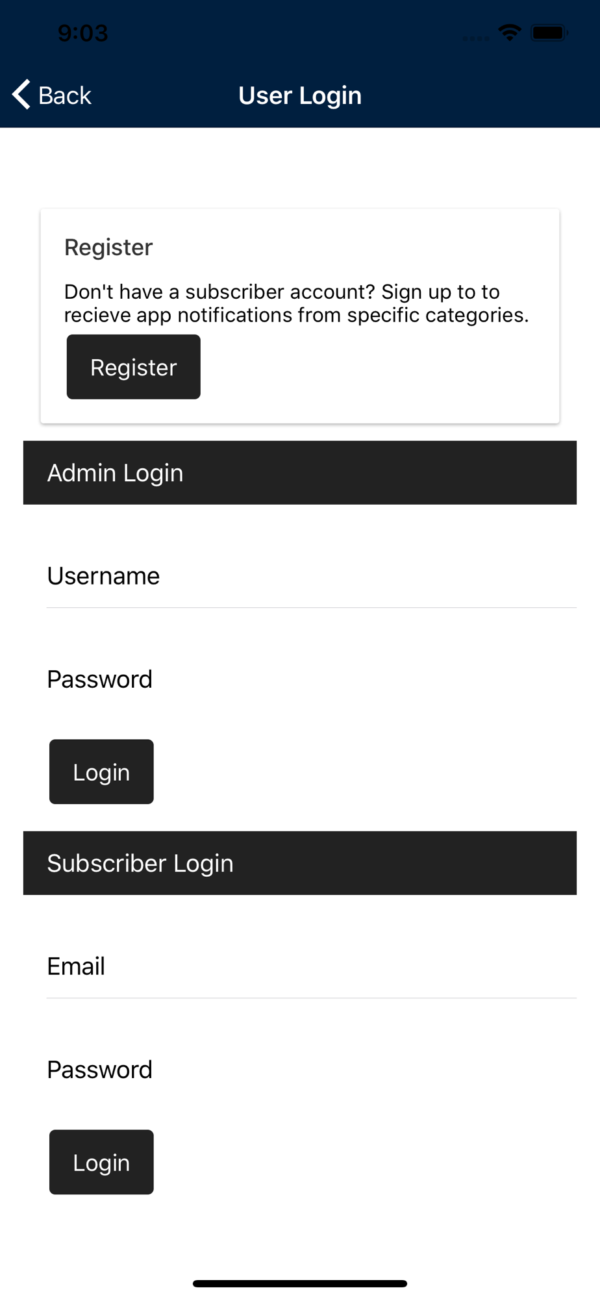Image resolution: width=600 pixels, height=1299 pixels.
Task: Tap the Back label in the header
Action: click(x=65, y=95)
